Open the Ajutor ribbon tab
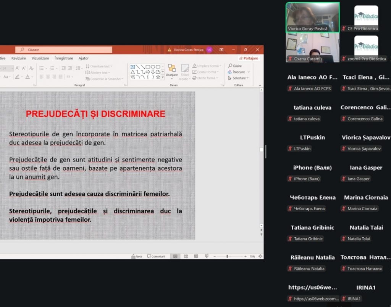Image resolution: width=391 pixels, height=307 pixels. click(x=83, y=58)
